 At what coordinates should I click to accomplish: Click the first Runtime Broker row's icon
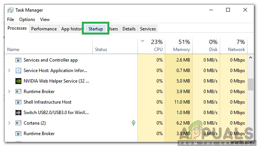[18, 92]
